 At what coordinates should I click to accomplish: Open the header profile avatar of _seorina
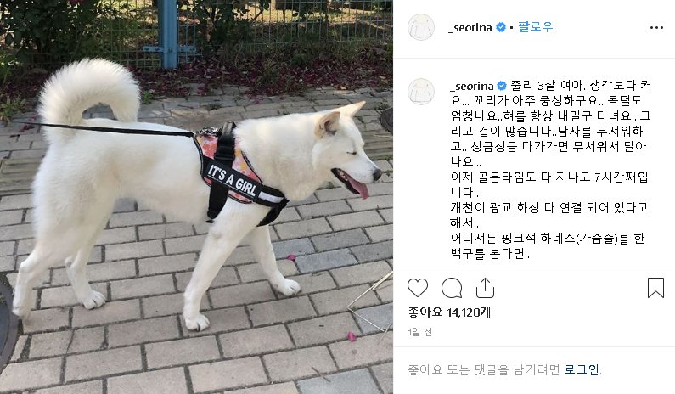(421, 27)
